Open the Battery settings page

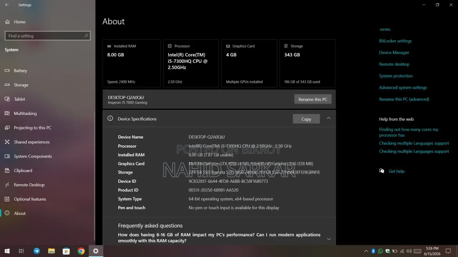[16, 71]
